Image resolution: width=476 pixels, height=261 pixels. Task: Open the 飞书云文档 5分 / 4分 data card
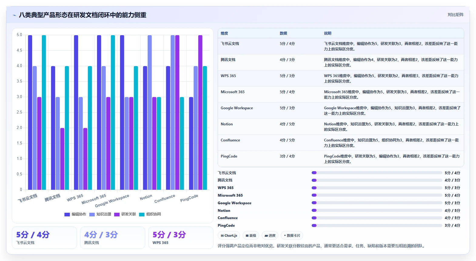44,238
